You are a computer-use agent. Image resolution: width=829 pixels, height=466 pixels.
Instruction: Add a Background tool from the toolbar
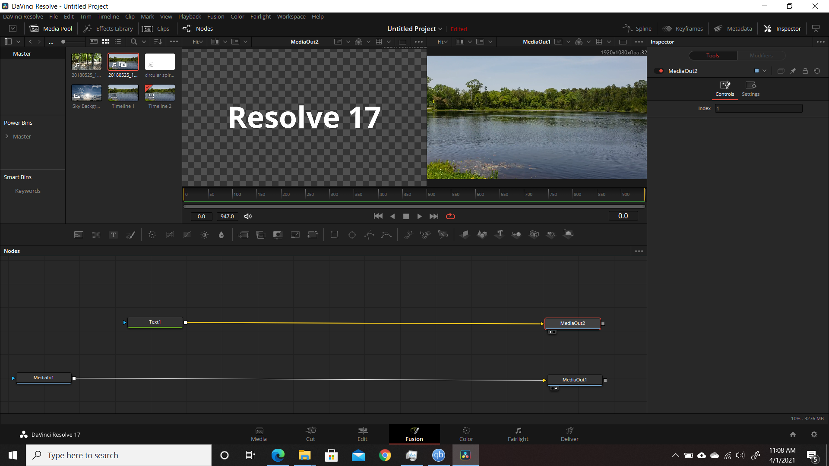tap(79, 235)
